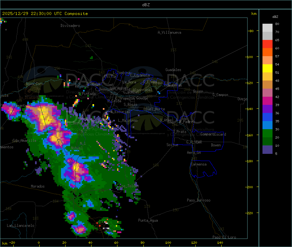Click the 'Divisadero' map label
This screenshot has height=247, width=292.
point(70,26)
